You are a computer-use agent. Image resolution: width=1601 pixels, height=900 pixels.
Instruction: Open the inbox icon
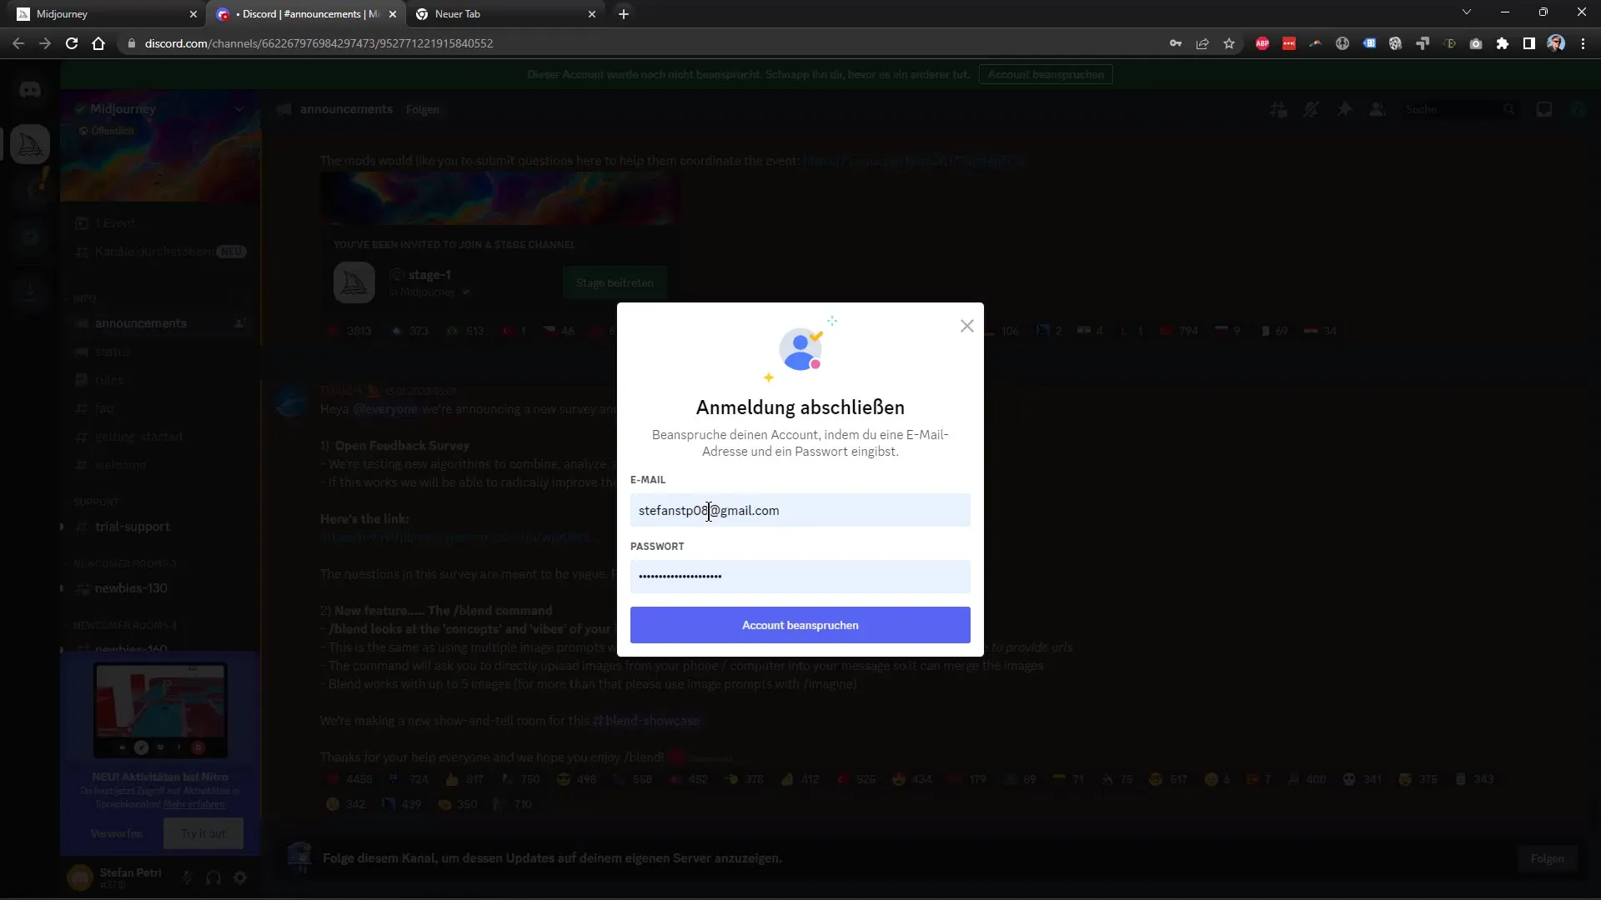[1544, 109]
